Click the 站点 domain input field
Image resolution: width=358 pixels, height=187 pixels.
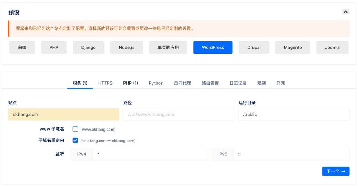pos(64,114)
